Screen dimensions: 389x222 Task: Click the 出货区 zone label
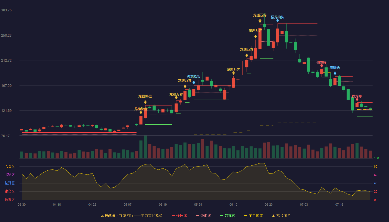click(9, 175)
